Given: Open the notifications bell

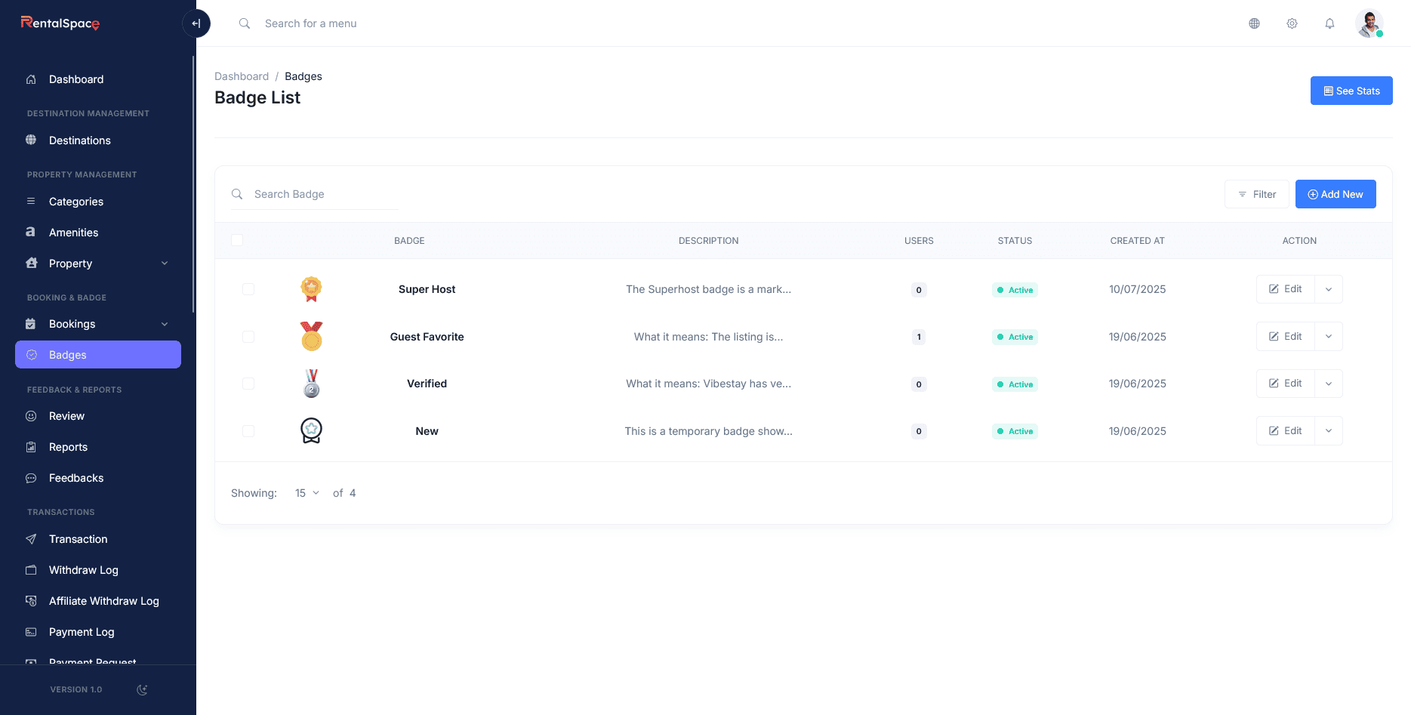Looking at the screenshot, I should coord(1329,23).
